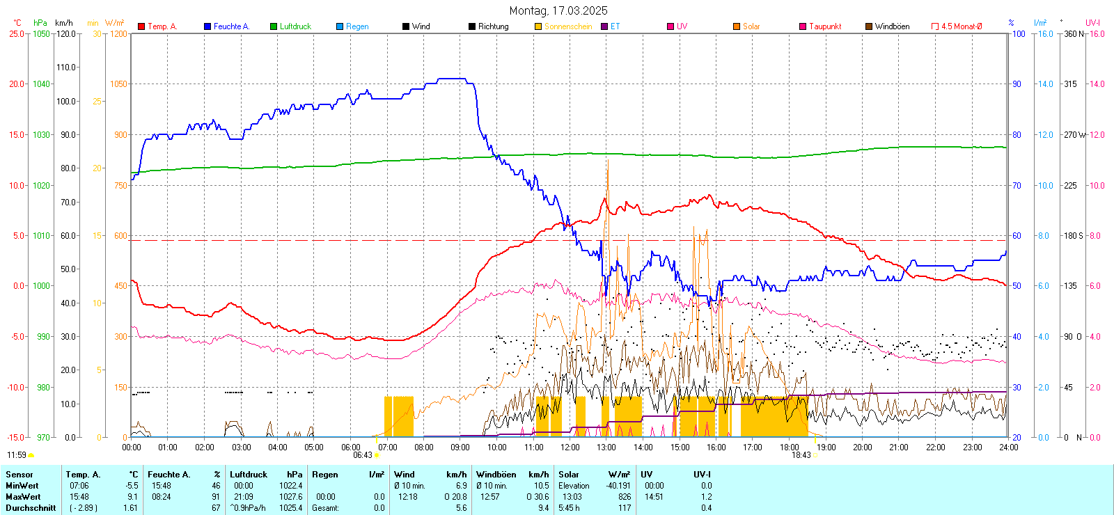Screen dimensions: 1114x515
Task: Click the green Luftdruck legend square
Action: [x=274, y=26]
